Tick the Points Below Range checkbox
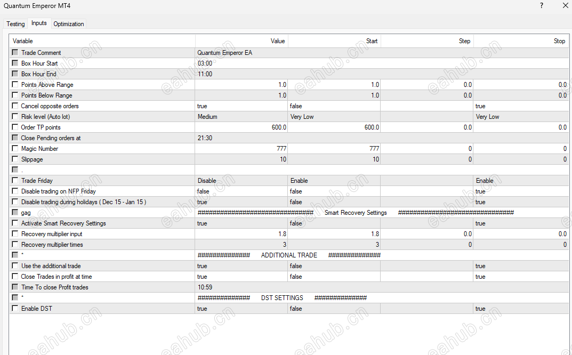 [15, 95]
